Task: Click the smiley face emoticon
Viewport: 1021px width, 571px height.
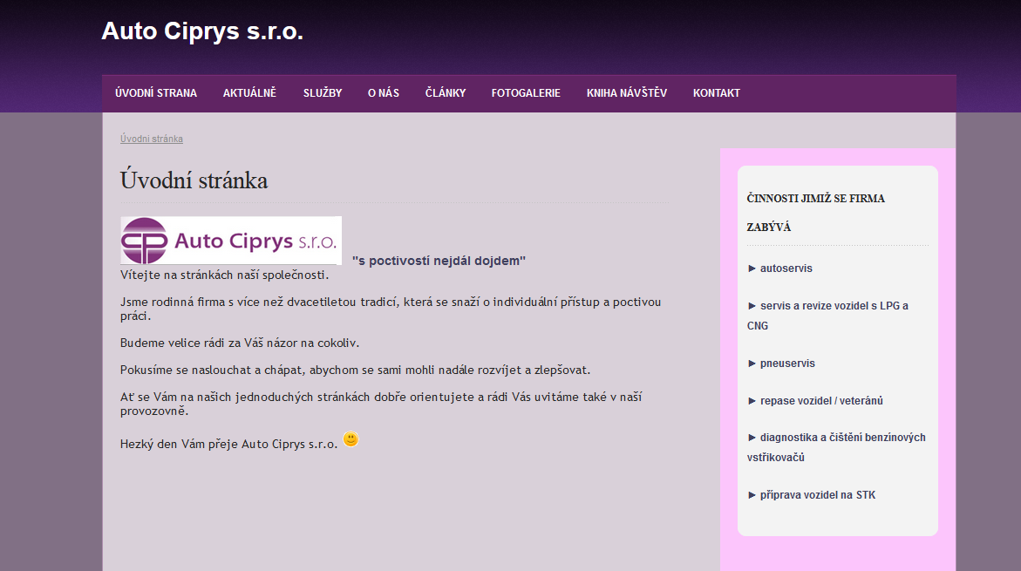Action: pos(351,439)
